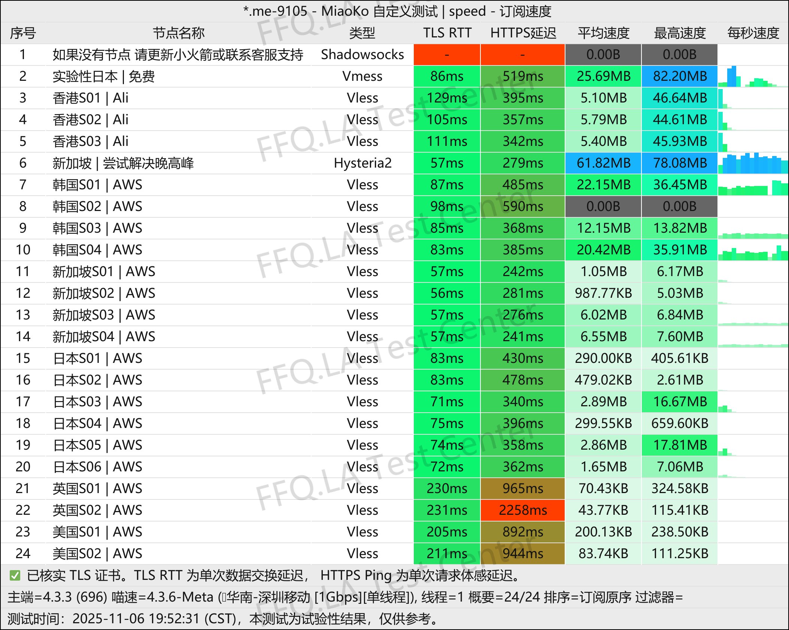Click the 405.61KB max speed cell
Viewport: 789px width, 630px height.
[680, 358]
